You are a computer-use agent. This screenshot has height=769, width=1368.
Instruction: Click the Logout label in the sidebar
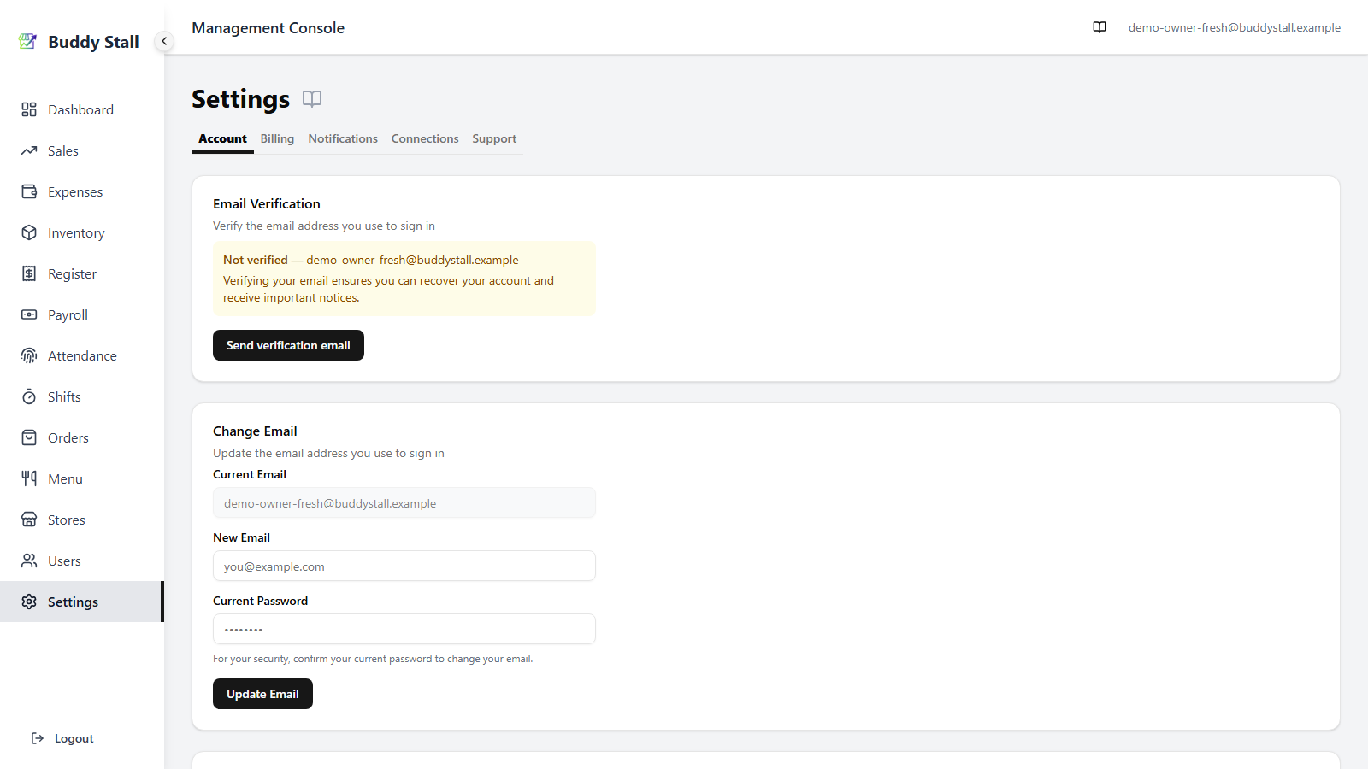click(74, 738)
